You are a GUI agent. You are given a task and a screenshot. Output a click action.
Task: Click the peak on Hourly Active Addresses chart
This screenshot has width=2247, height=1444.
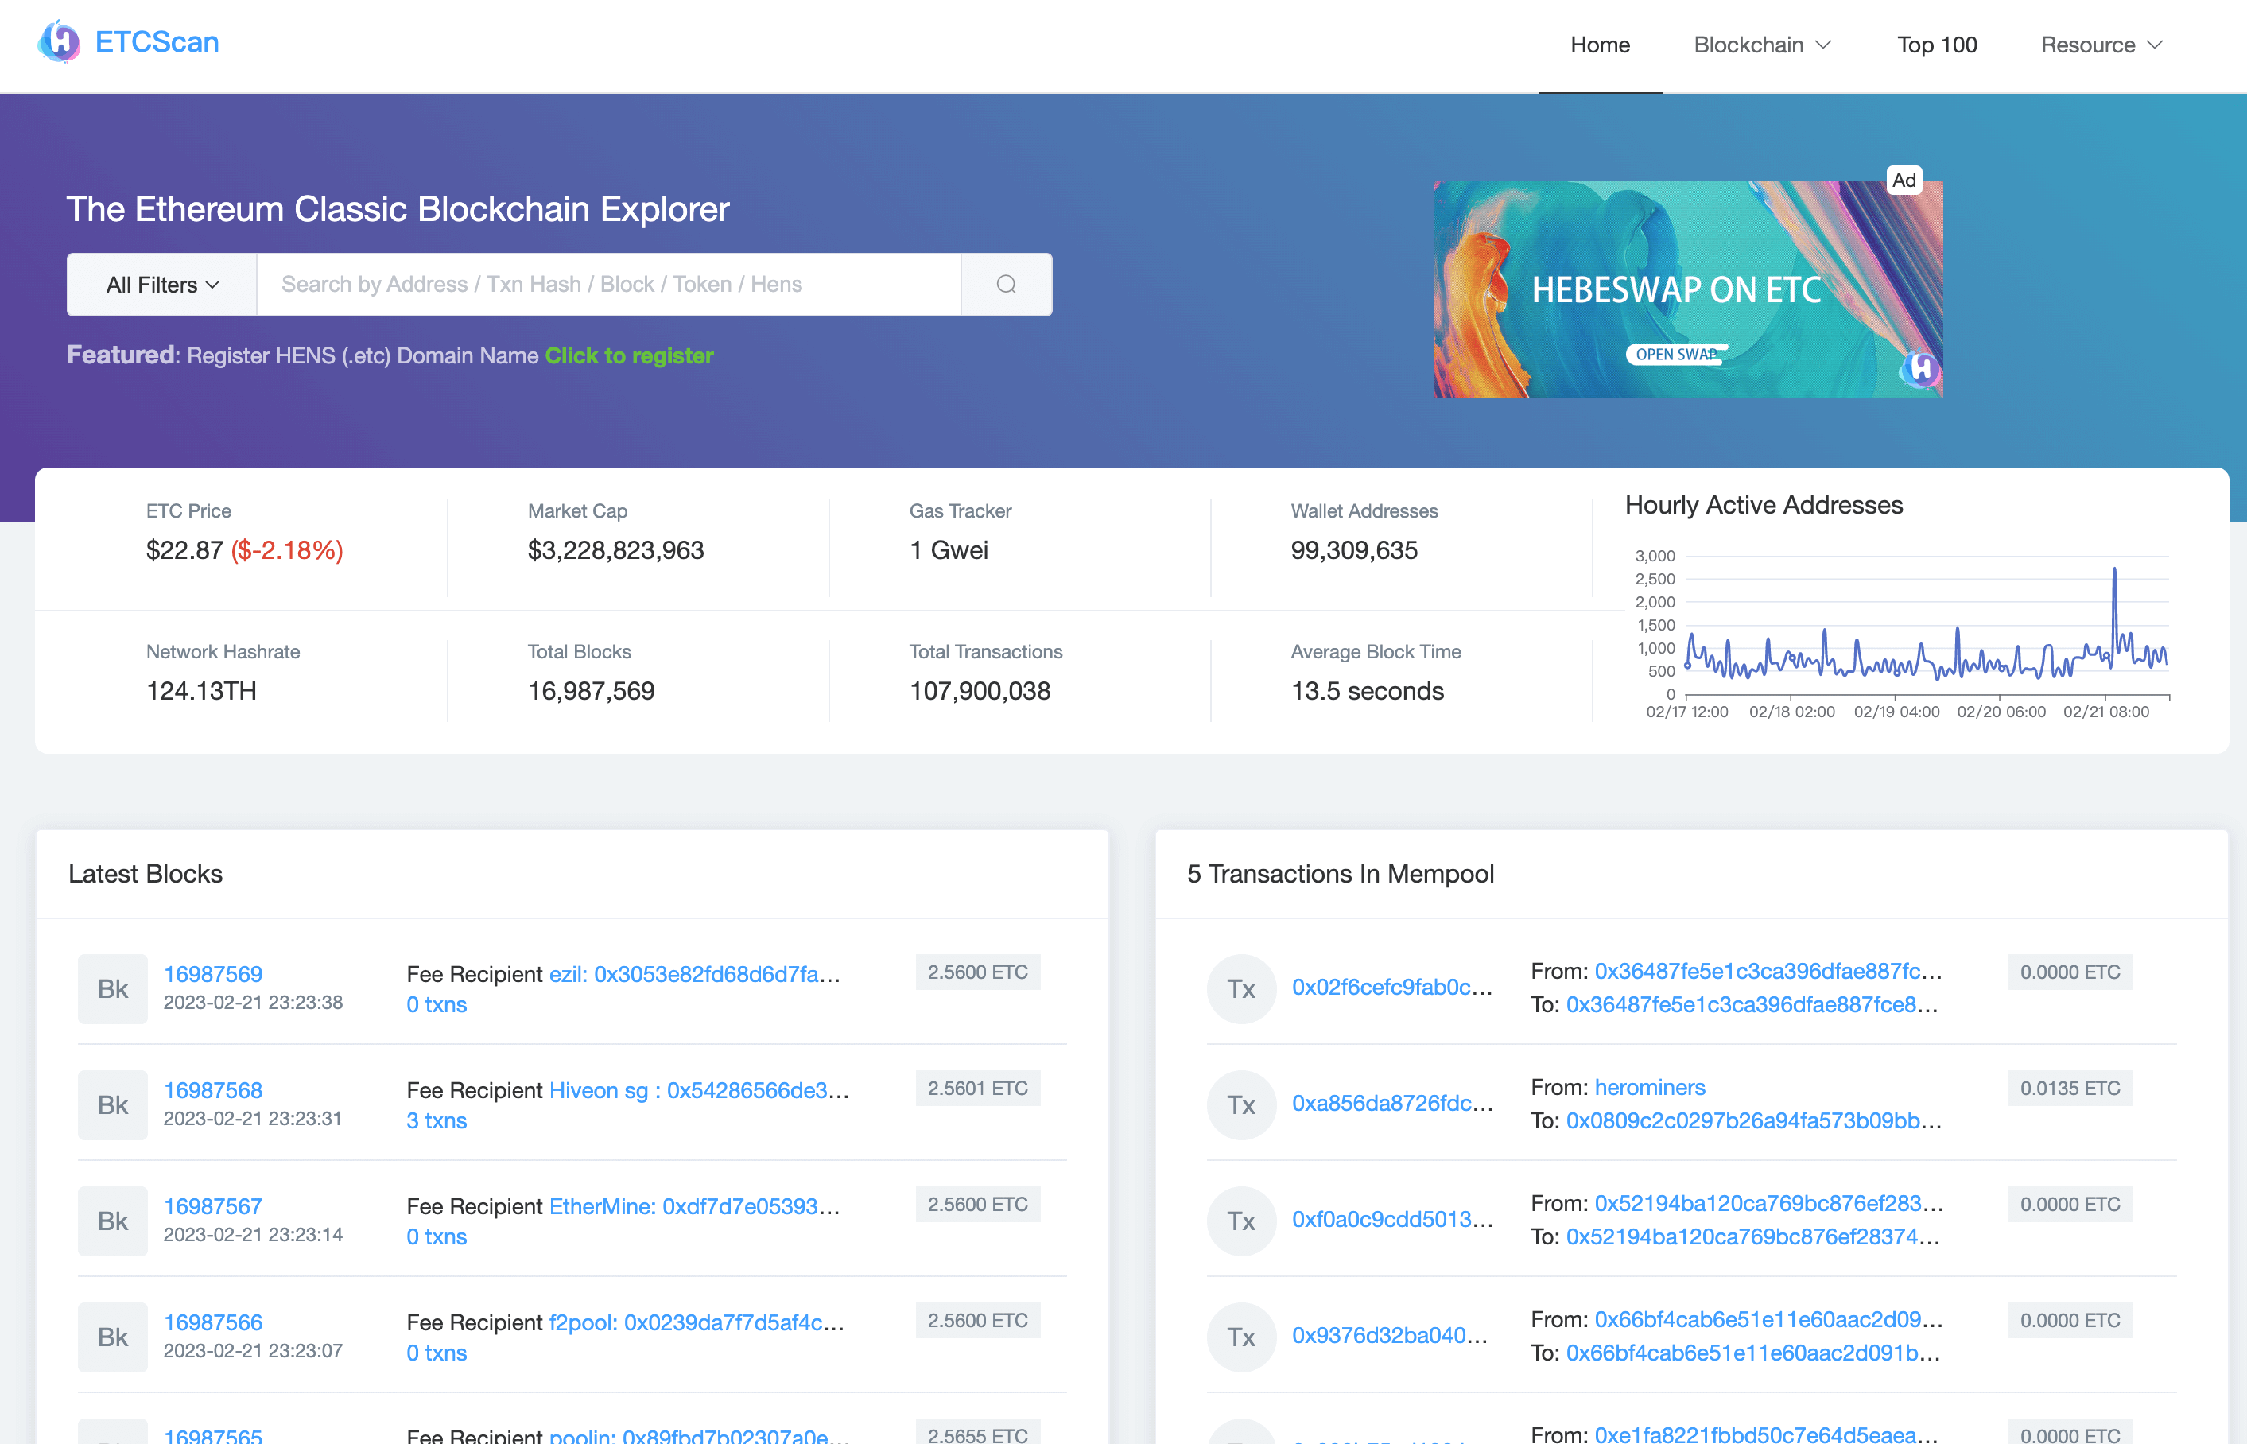tap(2114, 569)
